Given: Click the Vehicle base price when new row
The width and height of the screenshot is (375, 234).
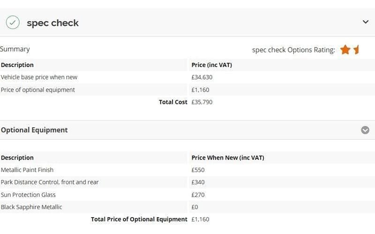Looking at the screenshot, I should 39,77.
